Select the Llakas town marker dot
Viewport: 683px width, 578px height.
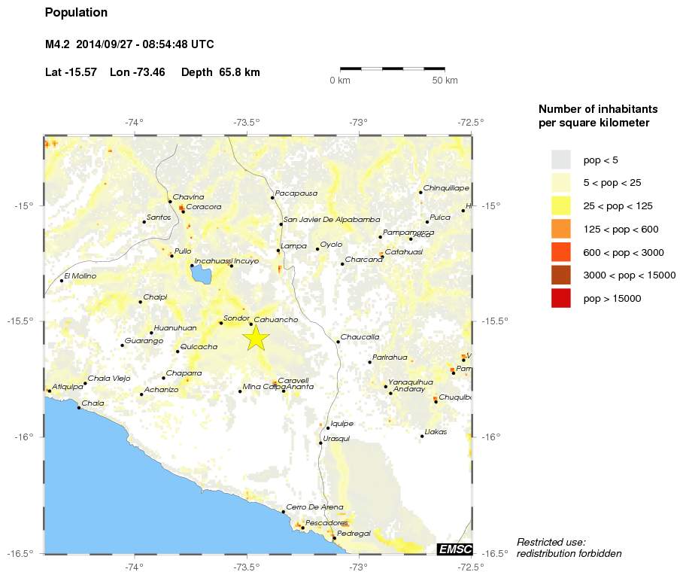coord(422,437)
